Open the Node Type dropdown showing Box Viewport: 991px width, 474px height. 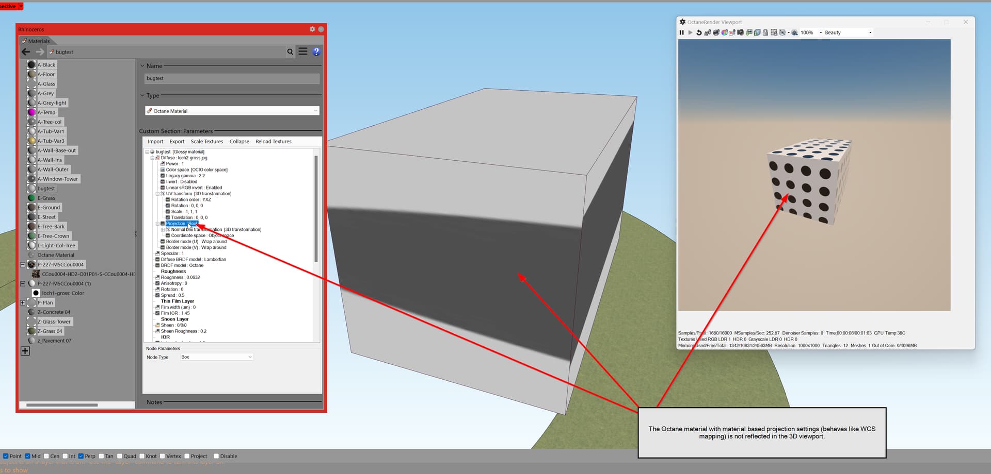tap(217, 357)
